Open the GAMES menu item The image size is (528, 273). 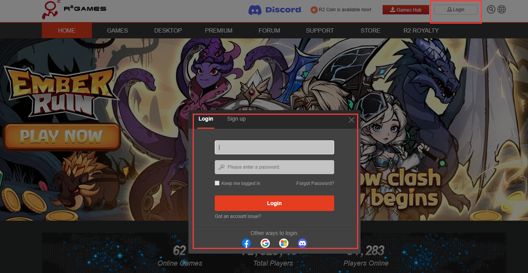(x=117, y=30)
